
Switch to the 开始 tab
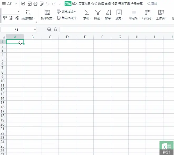[x=68, y=4]
